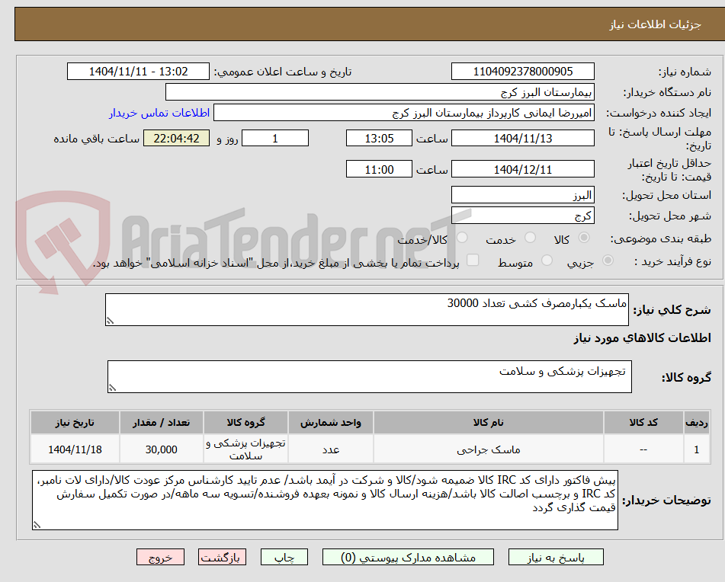
Task: Click delivery city field کرج
Action: click(522, 216)
